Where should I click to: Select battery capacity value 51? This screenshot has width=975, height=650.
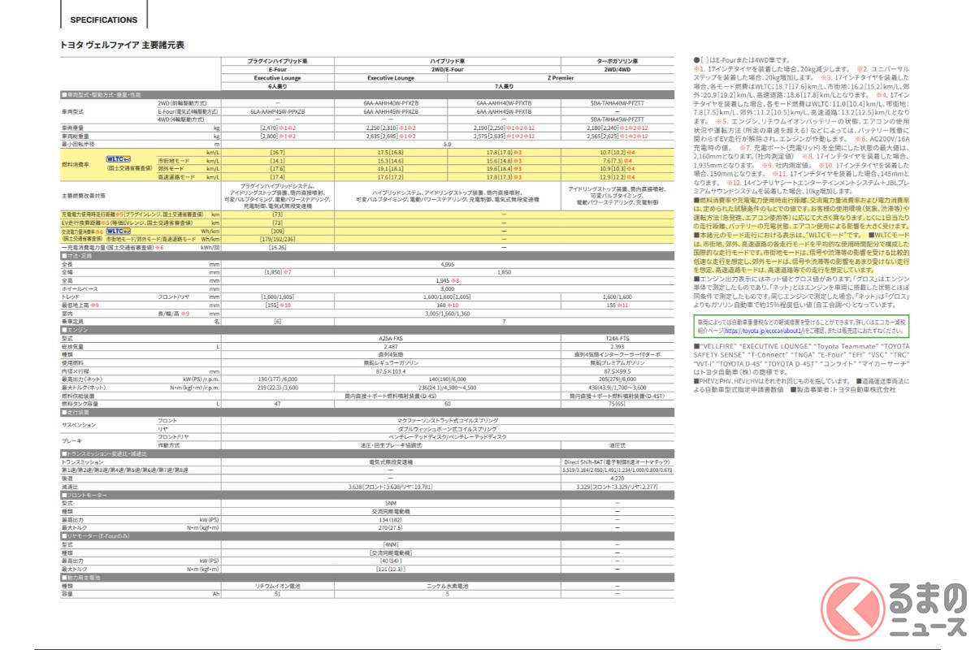(x=278, y=594)
